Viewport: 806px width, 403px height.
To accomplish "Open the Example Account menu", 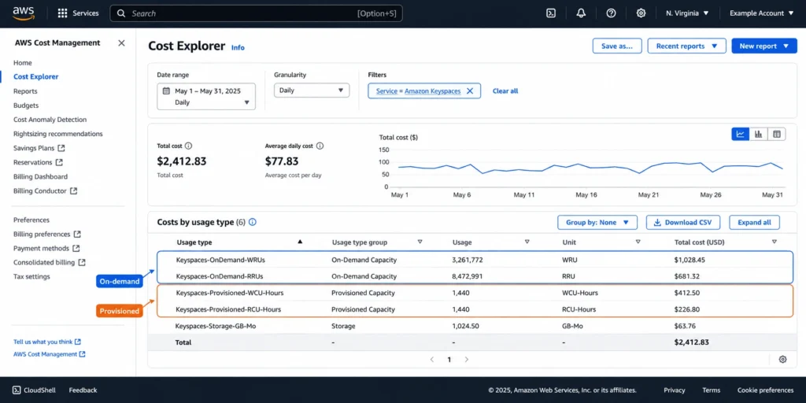I will [762, 13].
